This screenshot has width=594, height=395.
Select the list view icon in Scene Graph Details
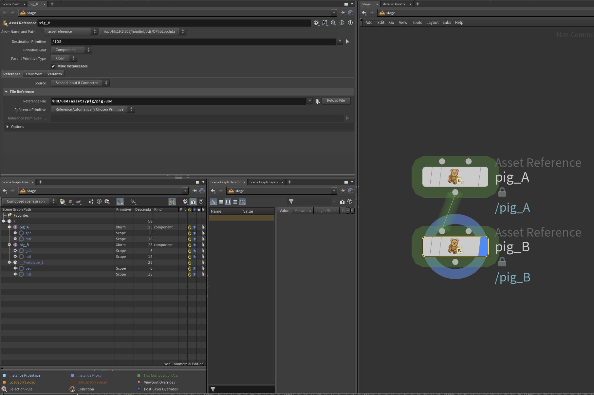click(x=221, y=202)
